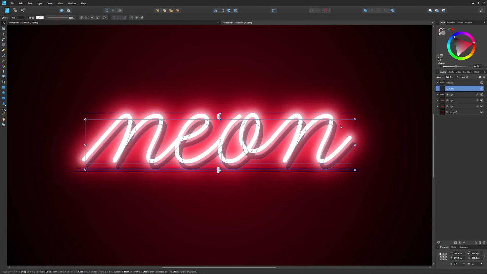The width and height of the screenshot is (487, 274).
Task: Pick the Colour Picker tool
Action: 4,114
